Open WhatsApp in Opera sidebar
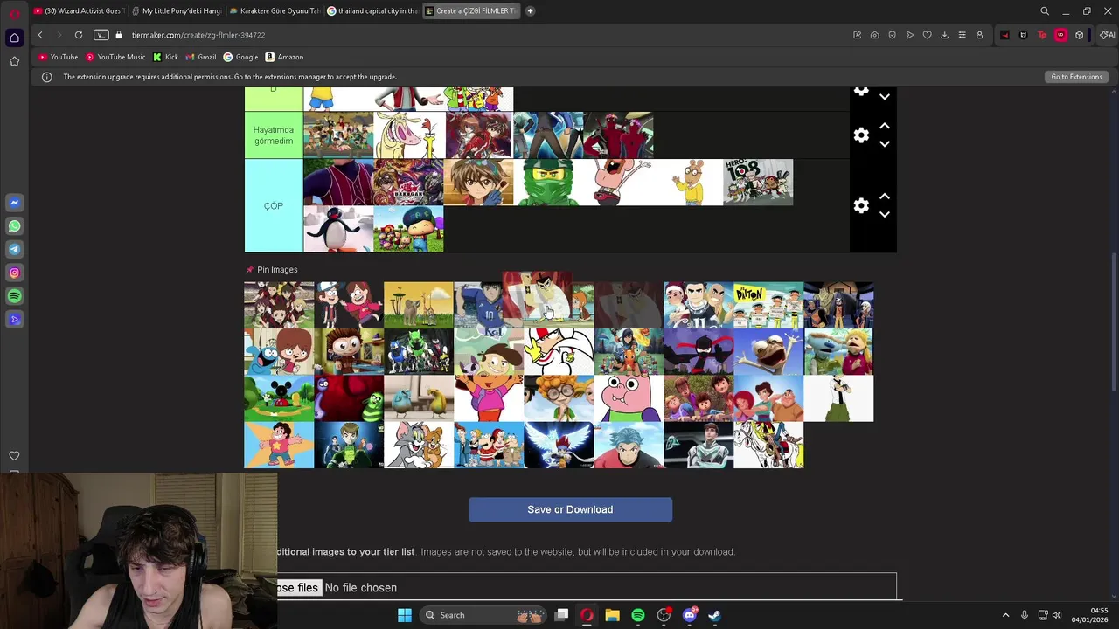Screen dimensions: 1119x629 (x=14, y=226)
